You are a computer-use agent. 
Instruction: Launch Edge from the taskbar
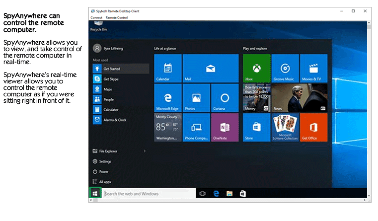pos(216,194)
